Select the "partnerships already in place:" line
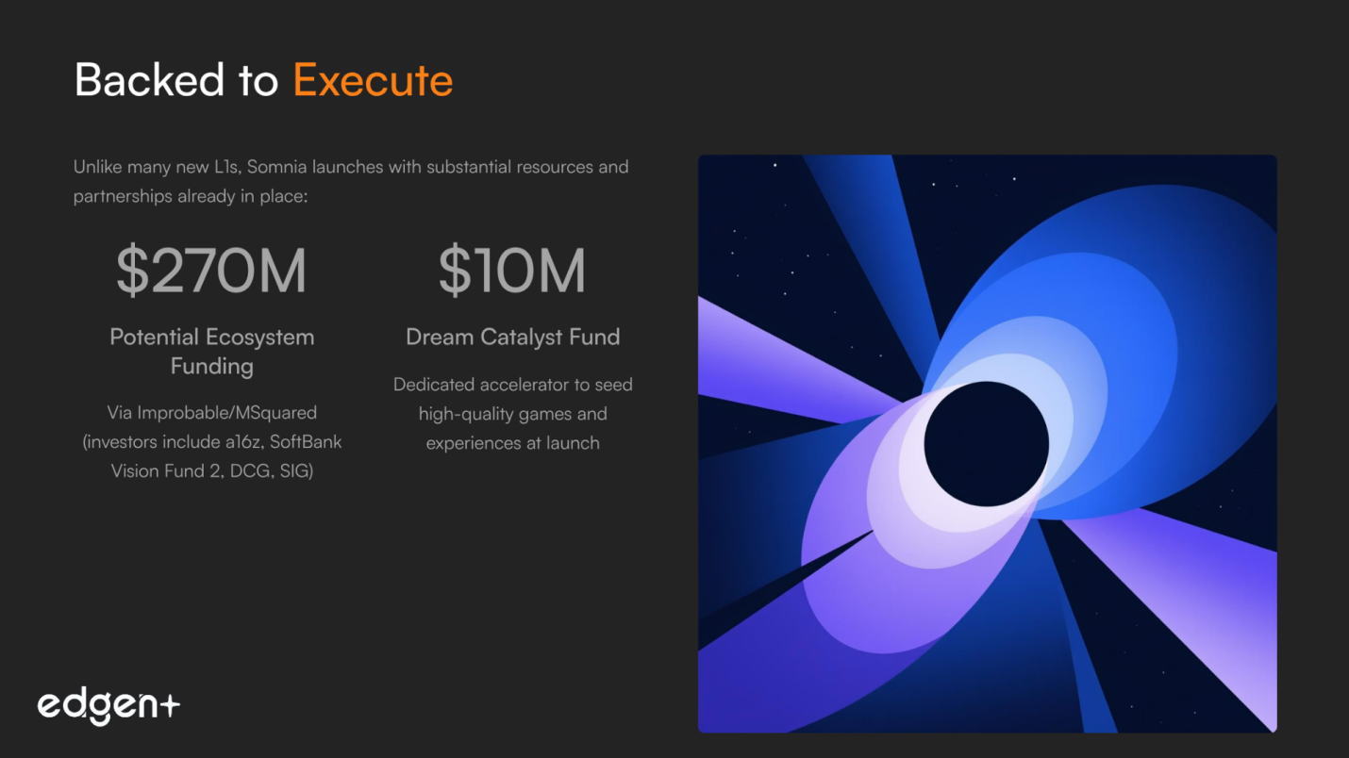Screen dimensions: 1349x758 pyautogui.click(x=191, y=197)
